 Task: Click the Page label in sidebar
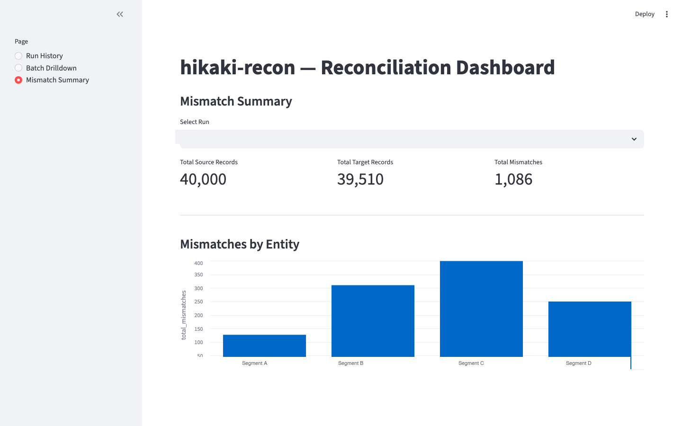(21, 42)
